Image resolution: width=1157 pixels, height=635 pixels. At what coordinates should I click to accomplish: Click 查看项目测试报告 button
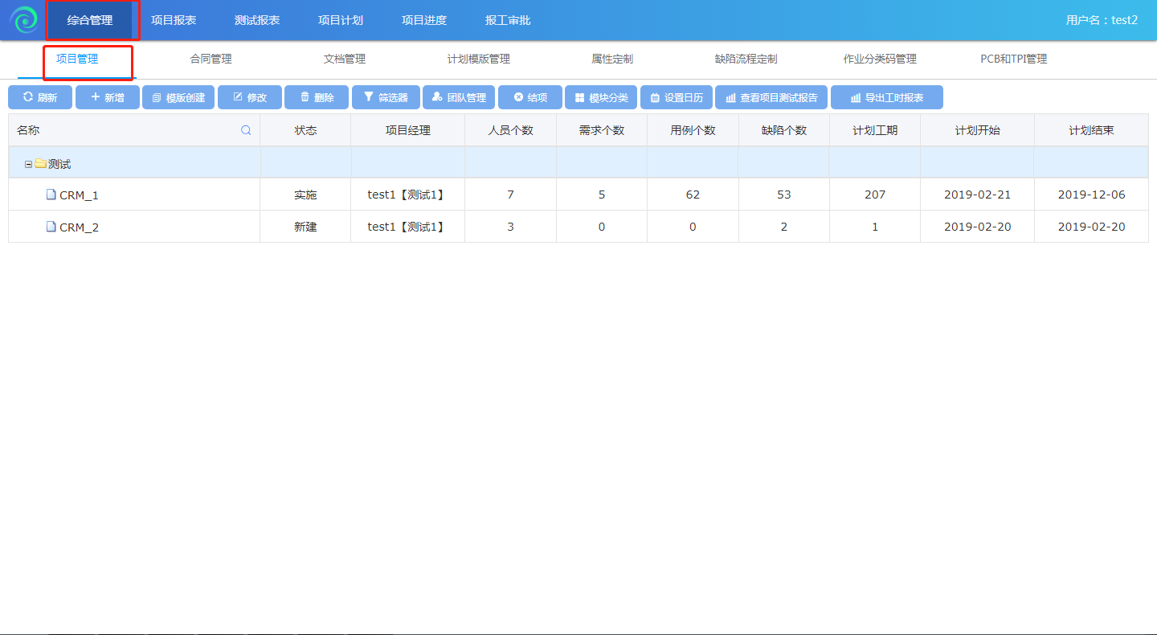771,97
